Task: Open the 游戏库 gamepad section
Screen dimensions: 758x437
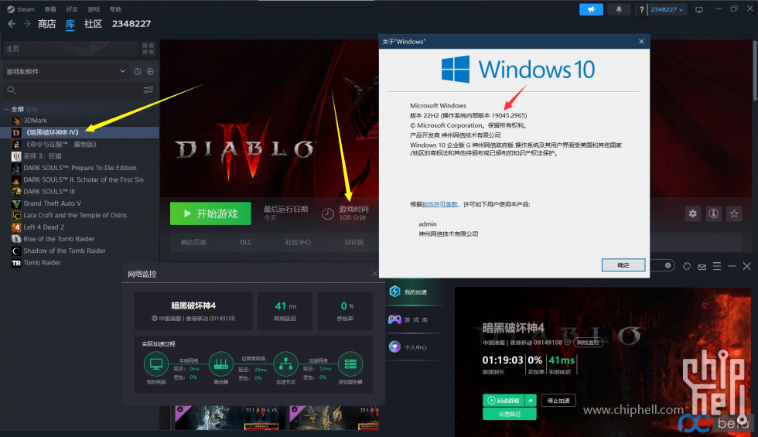Action: (408, 319)
